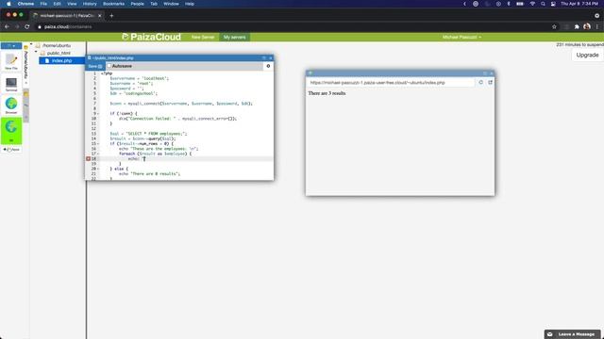Open the View menu
Image resolution: width=604 pixels, height=339 pixels.
tap(72, 4)
